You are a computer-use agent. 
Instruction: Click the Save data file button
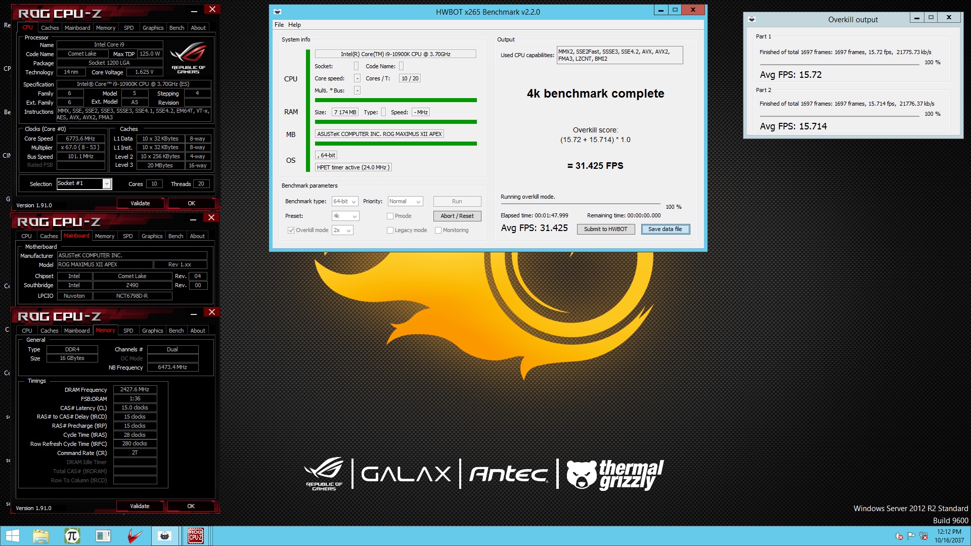[x=665, y=229]
